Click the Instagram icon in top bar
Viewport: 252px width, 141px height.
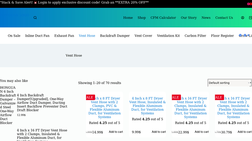(248, 4)
